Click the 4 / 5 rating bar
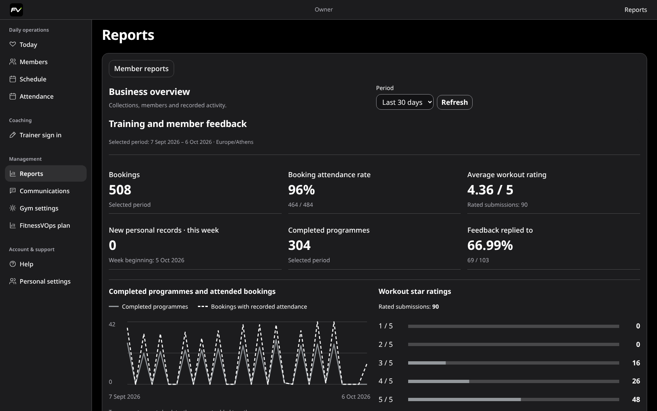The width and height of the screenshot is (657, 411). [513, 381]
